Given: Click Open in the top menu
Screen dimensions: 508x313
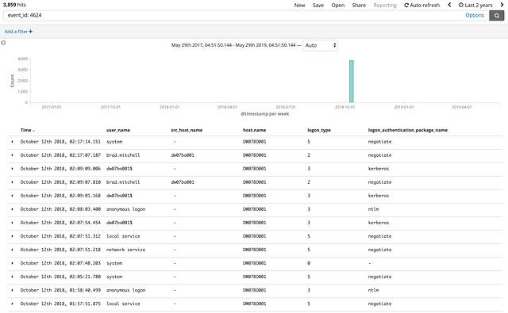Looking at the screenshot, I should (x=338, y=6).
